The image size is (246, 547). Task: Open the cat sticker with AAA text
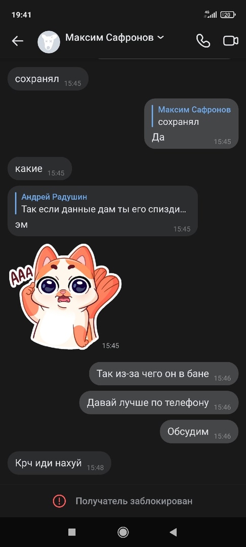tap(65, 296)
